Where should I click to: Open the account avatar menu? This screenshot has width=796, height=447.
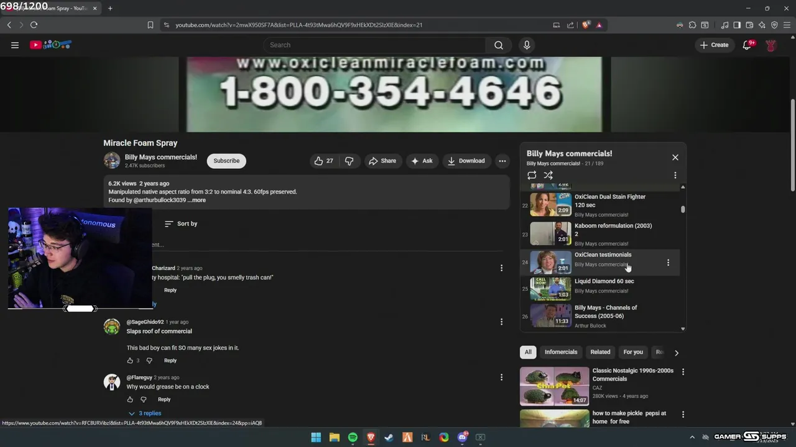(771, 45)
